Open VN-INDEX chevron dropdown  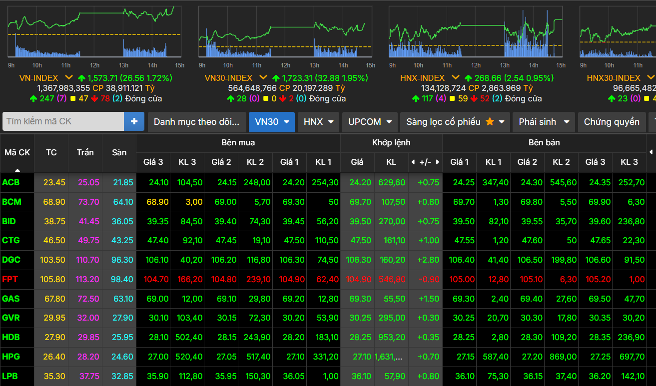click(x=69, y=77)
